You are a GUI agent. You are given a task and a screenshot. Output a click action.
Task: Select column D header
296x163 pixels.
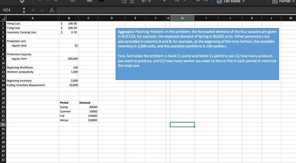click(112, 18)
